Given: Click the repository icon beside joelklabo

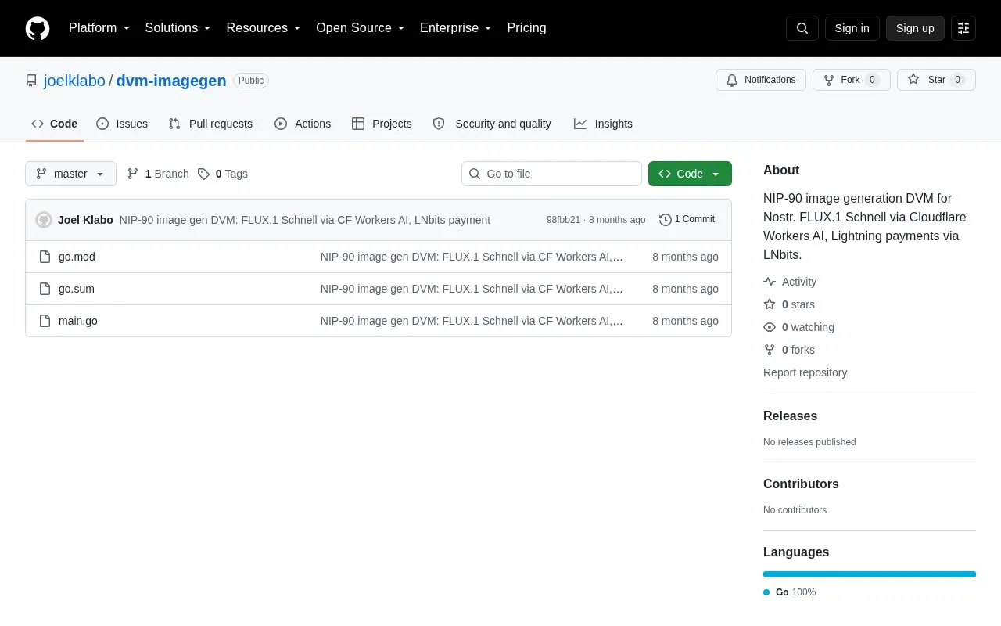Looking at the screenshot, I should coord(31,81).
